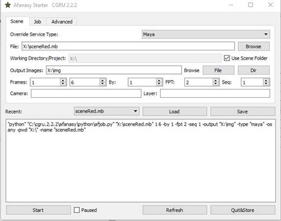281x221 pixels.
Task: Open the Recent files dropdown
Action: tap(107, 111)
